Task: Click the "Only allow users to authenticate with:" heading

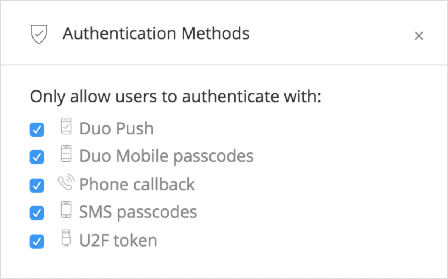Action: pos(175,97)
